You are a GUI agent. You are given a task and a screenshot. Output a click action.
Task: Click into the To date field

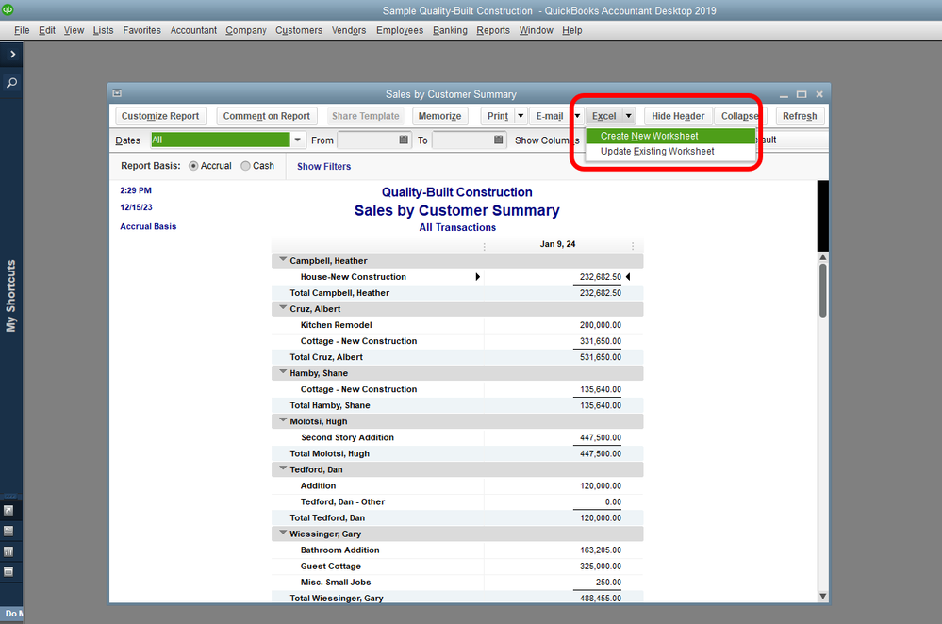pyautogui.click(x=463, y=140)
